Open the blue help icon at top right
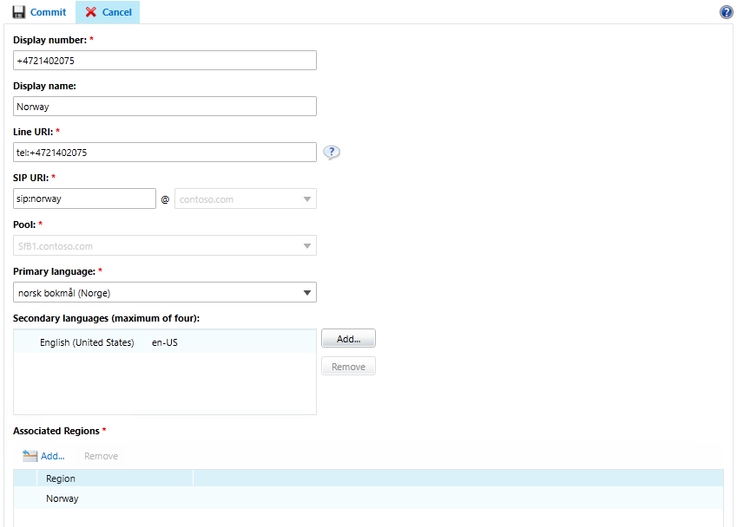This screenshot has width=737, height=527. 726,12
